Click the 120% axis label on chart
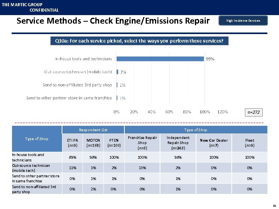 pyautogui.click(x=222, y=112)
